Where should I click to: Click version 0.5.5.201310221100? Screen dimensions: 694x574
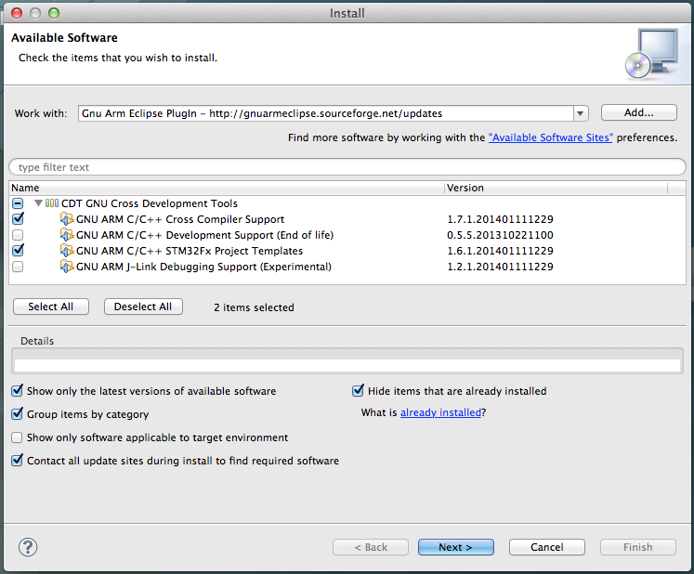coord(500,235)
